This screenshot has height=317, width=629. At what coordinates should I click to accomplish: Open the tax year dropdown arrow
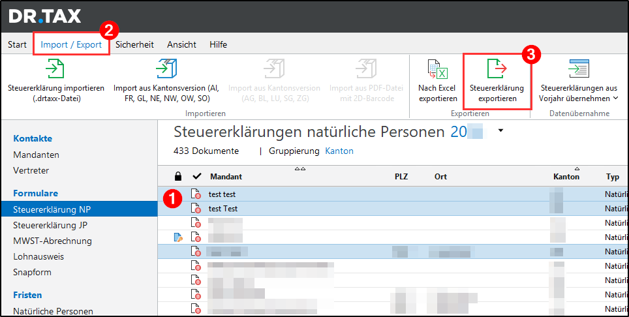[x=500, y=131]
